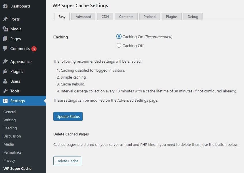Screen dimensions: 244x173
Task: Click the Appearance paintbrush icon
Action: click(x=5, y=62)
